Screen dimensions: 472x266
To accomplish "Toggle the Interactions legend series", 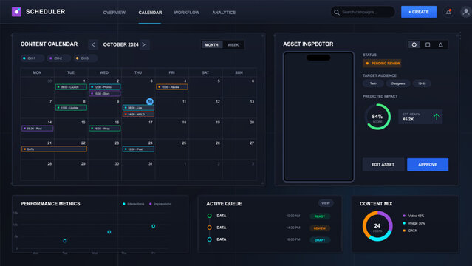I will point(134,204).
